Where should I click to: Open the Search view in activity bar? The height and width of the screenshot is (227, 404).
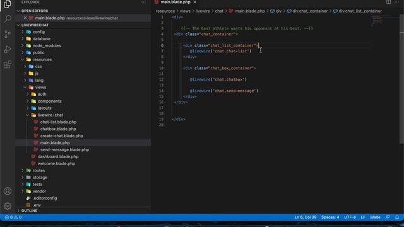(x=8, y=19)
